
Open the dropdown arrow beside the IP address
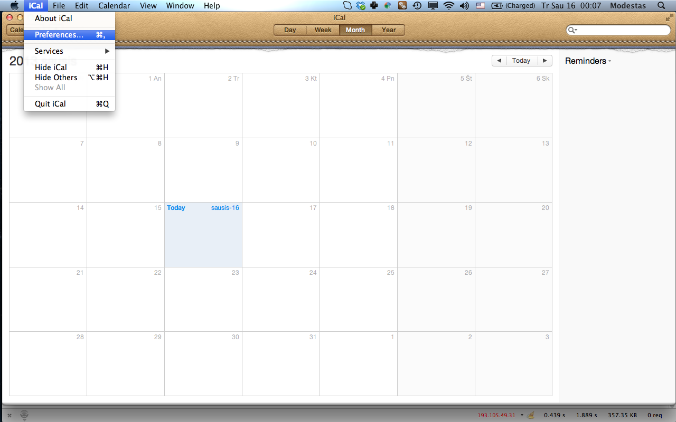(x=522, y=416)
